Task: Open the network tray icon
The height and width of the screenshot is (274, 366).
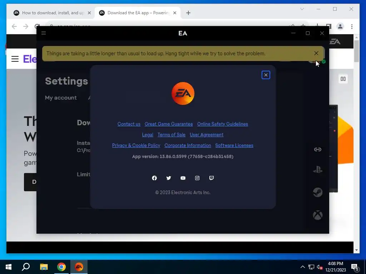Action: click(311, 267)
